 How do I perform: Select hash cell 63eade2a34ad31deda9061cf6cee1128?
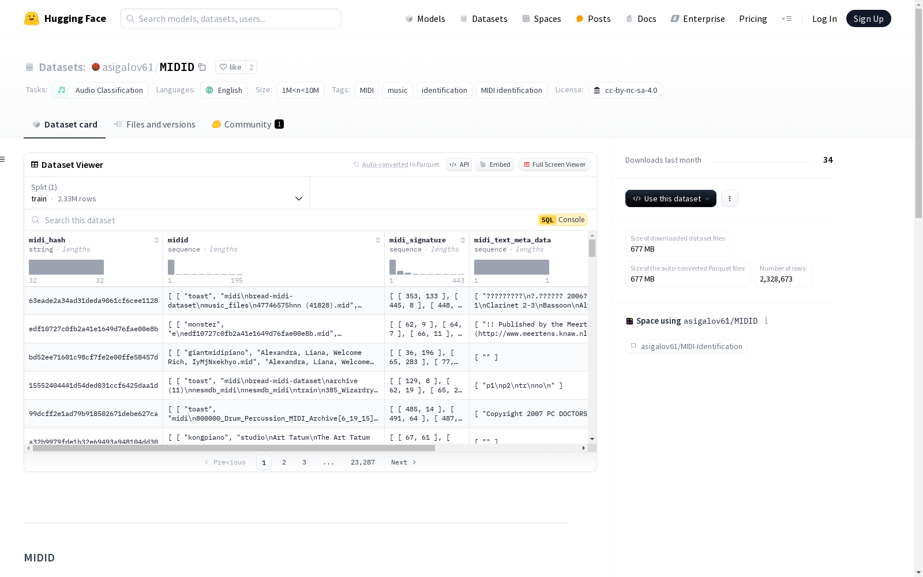click(93, 301)
